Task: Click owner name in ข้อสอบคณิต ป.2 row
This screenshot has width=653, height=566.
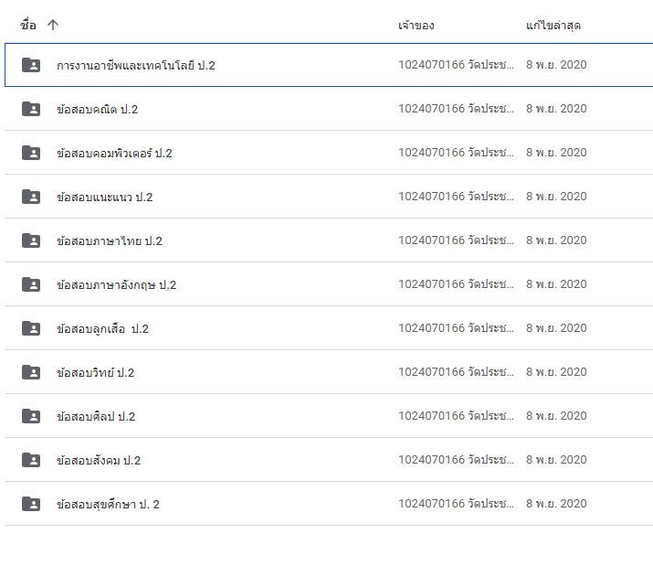Action: coord(456,109)
